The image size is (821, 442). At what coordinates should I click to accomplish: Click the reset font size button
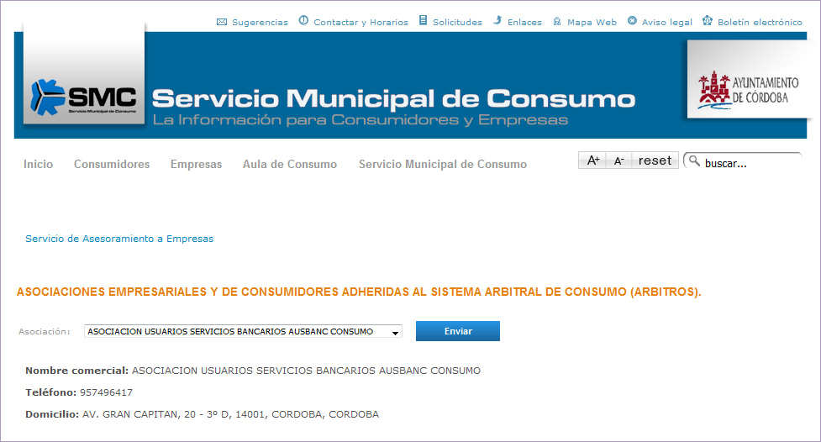pos(655,160)
